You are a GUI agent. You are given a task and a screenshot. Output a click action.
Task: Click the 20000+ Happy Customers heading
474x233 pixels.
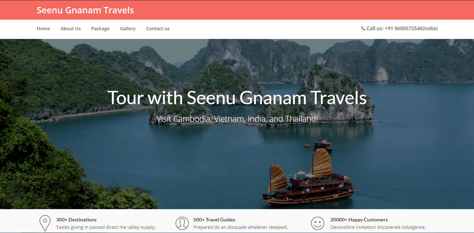tap(359, 220)
